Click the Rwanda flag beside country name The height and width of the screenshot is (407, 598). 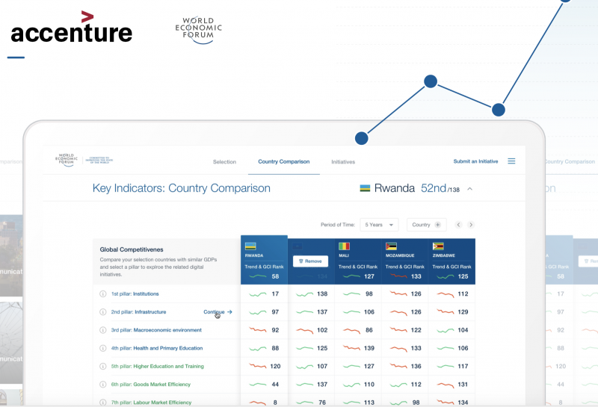[365, 188]
